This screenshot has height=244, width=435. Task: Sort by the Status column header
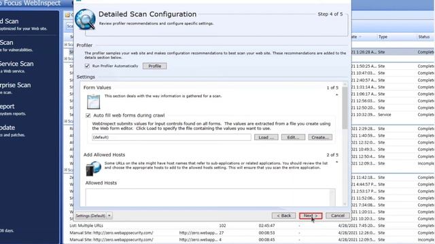[x=424, y=37]
